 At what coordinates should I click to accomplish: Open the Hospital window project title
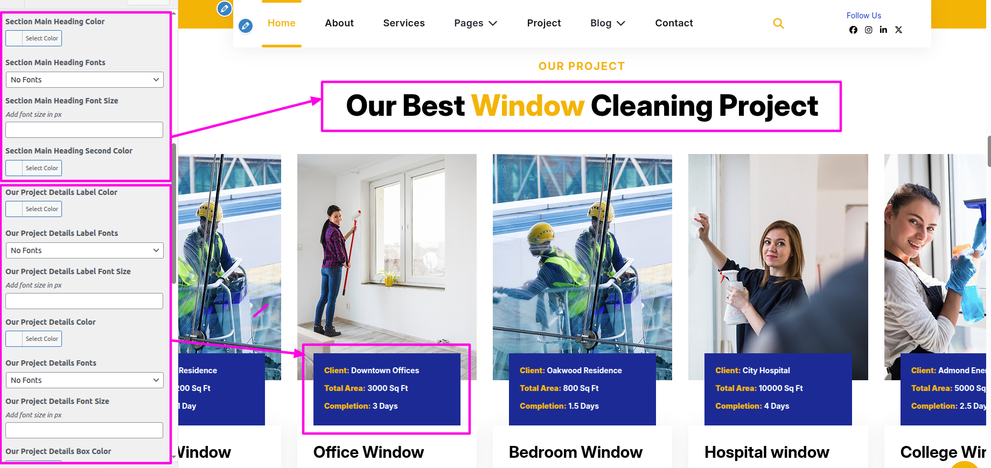(766, 452)
